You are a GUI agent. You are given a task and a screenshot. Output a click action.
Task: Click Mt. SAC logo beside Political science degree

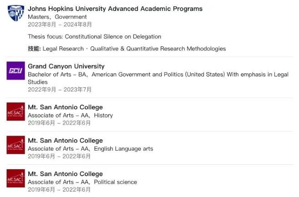tap(15, 178)
